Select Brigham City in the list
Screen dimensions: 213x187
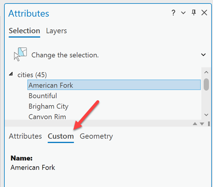pyautogui.click(x=49, y=106)
